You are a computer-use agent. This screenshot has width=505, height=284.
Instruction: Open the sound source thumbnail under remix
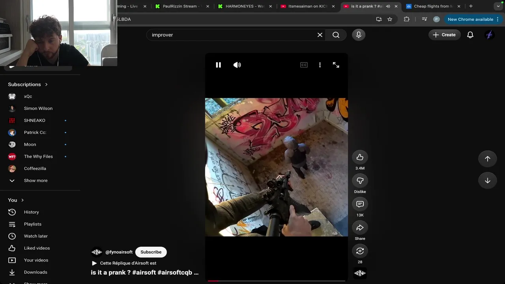tap(360, 273)
